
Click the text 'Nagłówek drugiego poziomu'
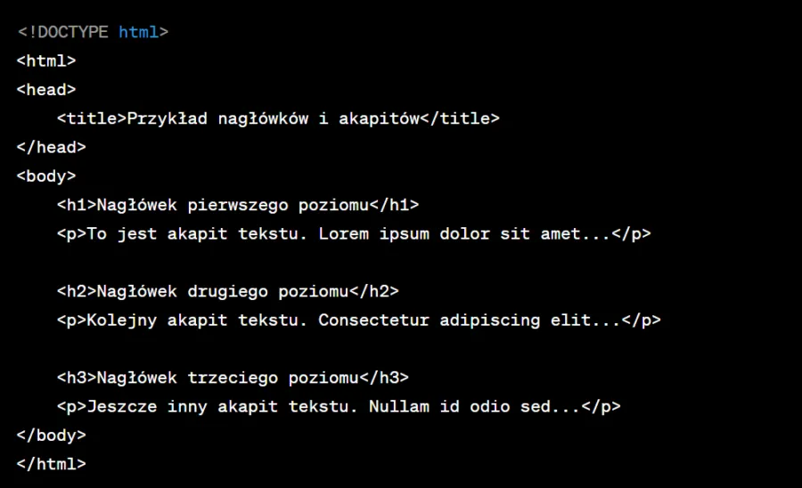[x=223, y=291]
